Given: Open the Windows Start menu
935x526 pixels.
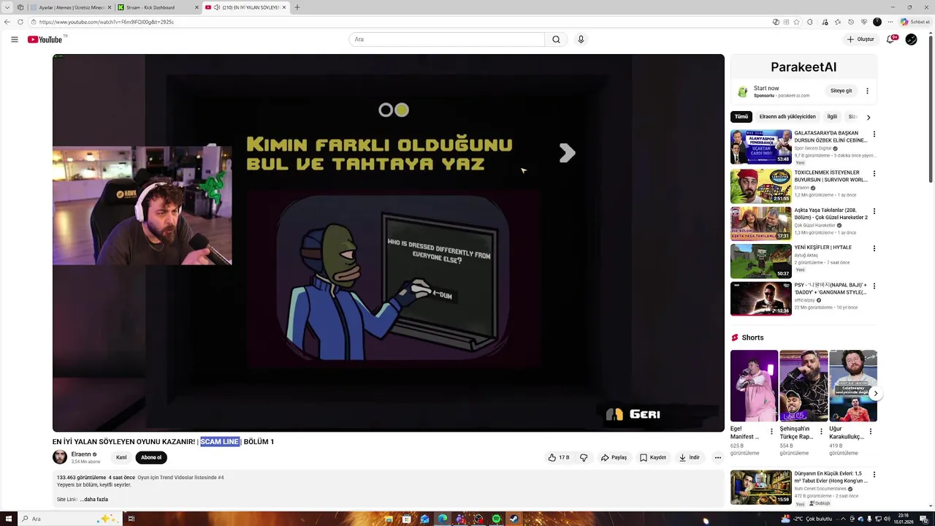Looking at the screenshot, I should point(8,519).
